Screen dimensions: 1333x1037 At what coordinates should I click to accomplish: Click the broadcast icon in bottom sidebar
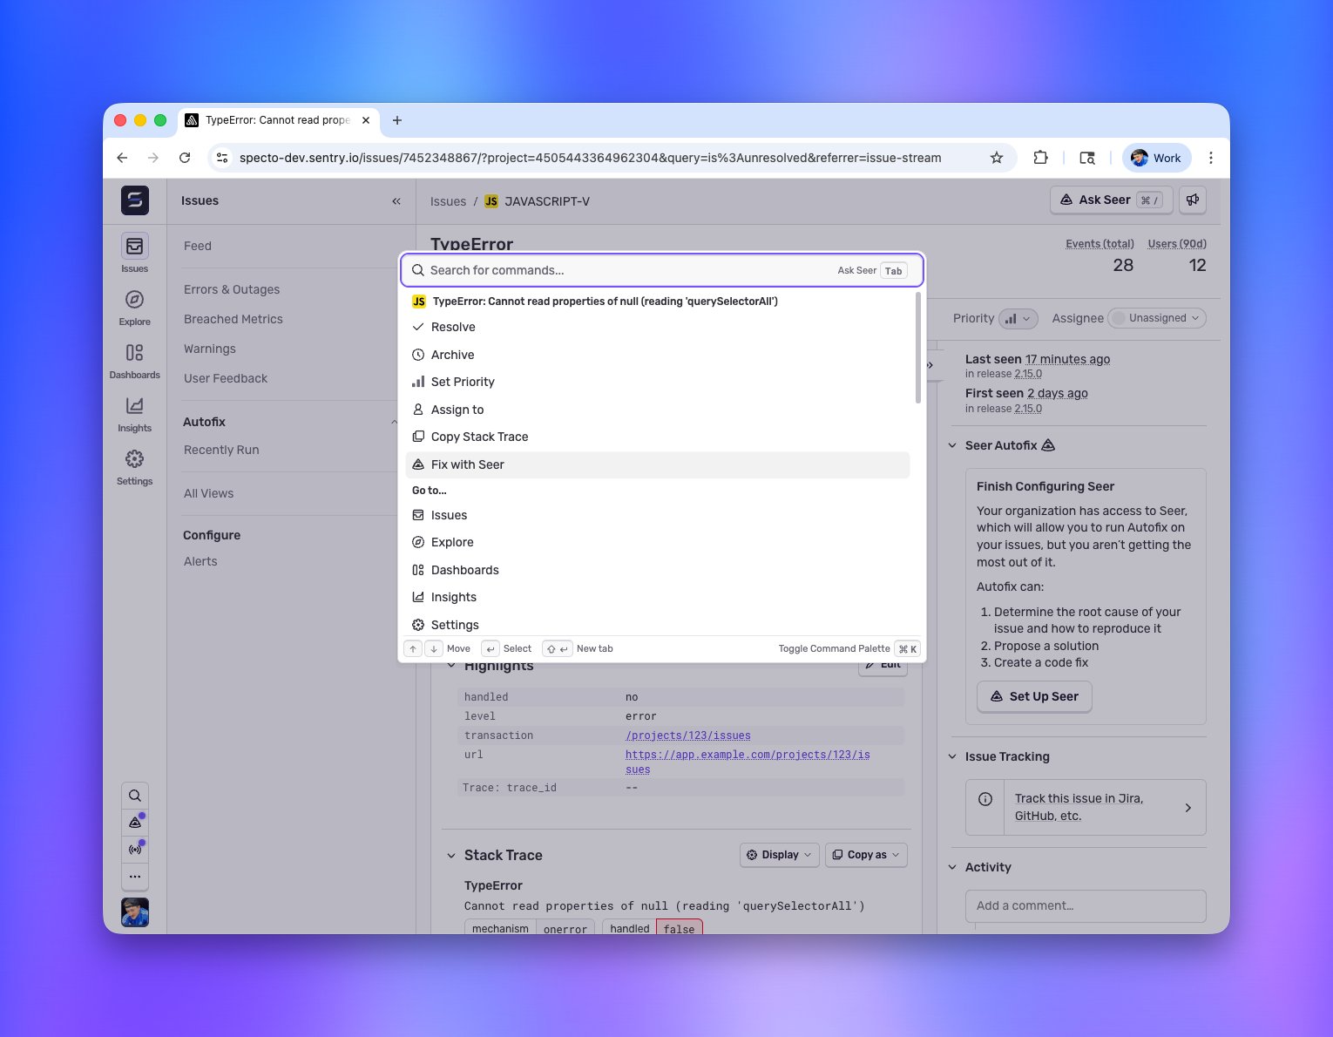tap(135, 849)
